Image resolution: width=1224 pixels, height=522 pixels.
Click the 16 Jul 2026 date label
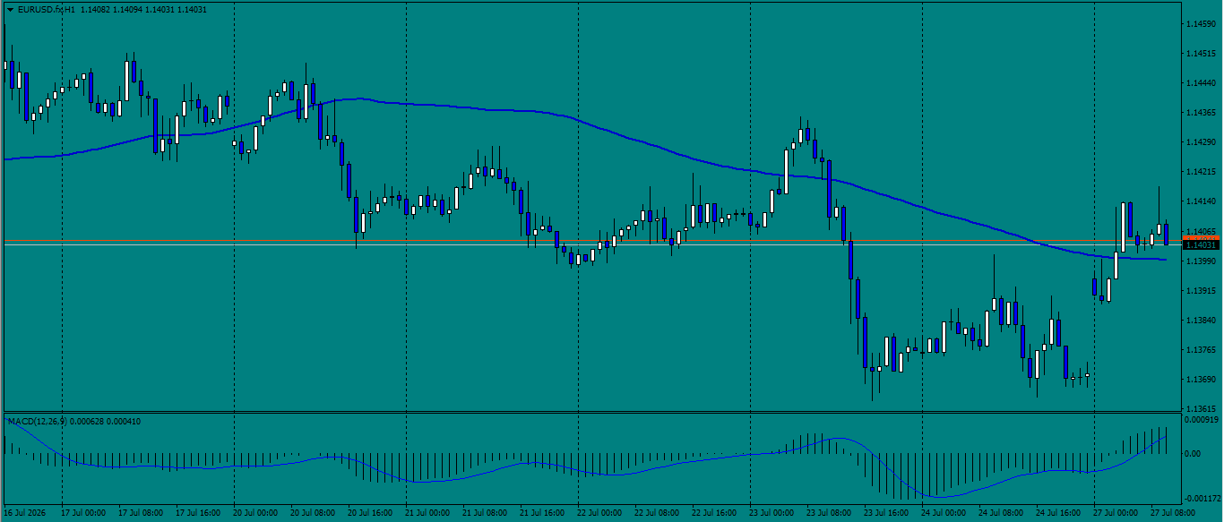pos(25,514)
